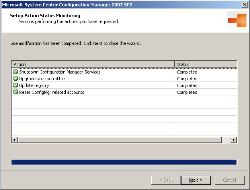Image resolution: width=250 pixels, height=190 pixels.
Task: Click the disabled Back button
Action: click(166, 180)
